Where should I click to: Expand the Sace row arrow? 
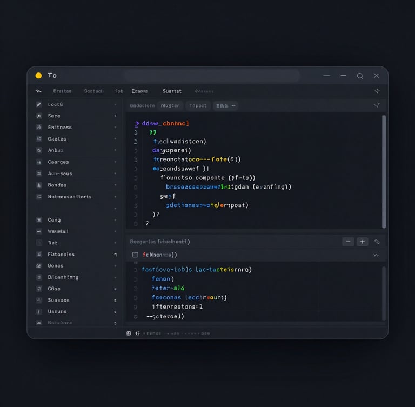(x=115, y=116)
